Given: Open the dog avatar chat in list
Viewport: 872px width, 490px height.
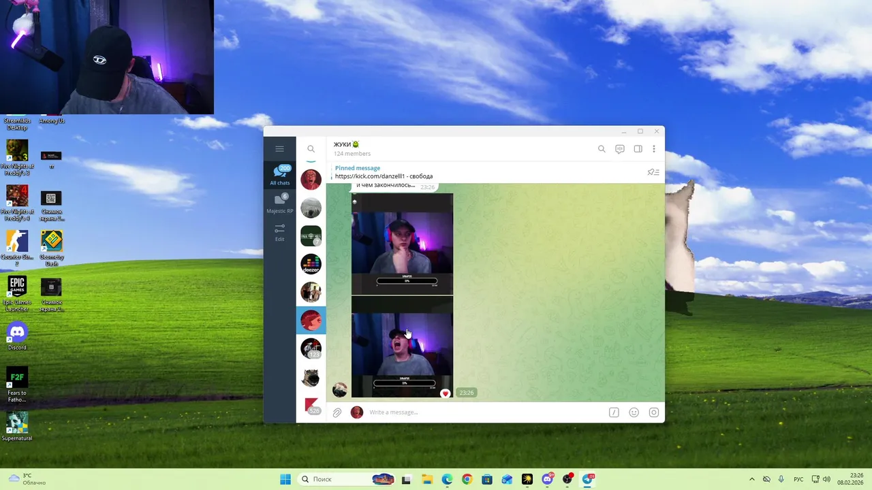Looking at the screenshot, I should [311, 377].
